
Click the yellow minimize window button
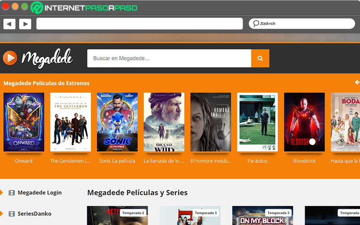pyautogui.click(x=15, y=6)
